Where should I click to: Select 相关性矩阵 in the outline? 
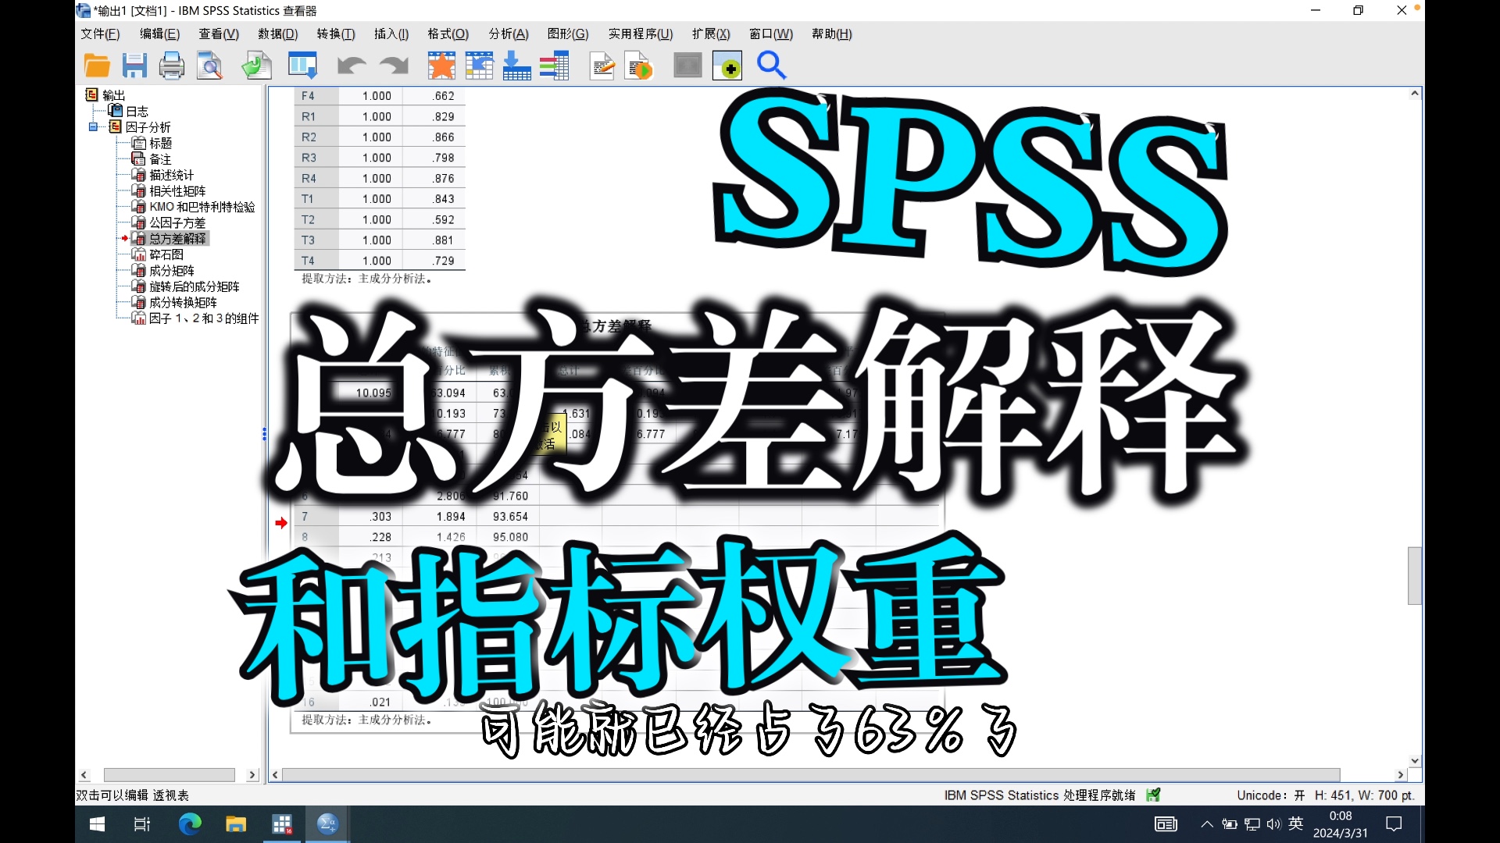[x=177, y=191]
